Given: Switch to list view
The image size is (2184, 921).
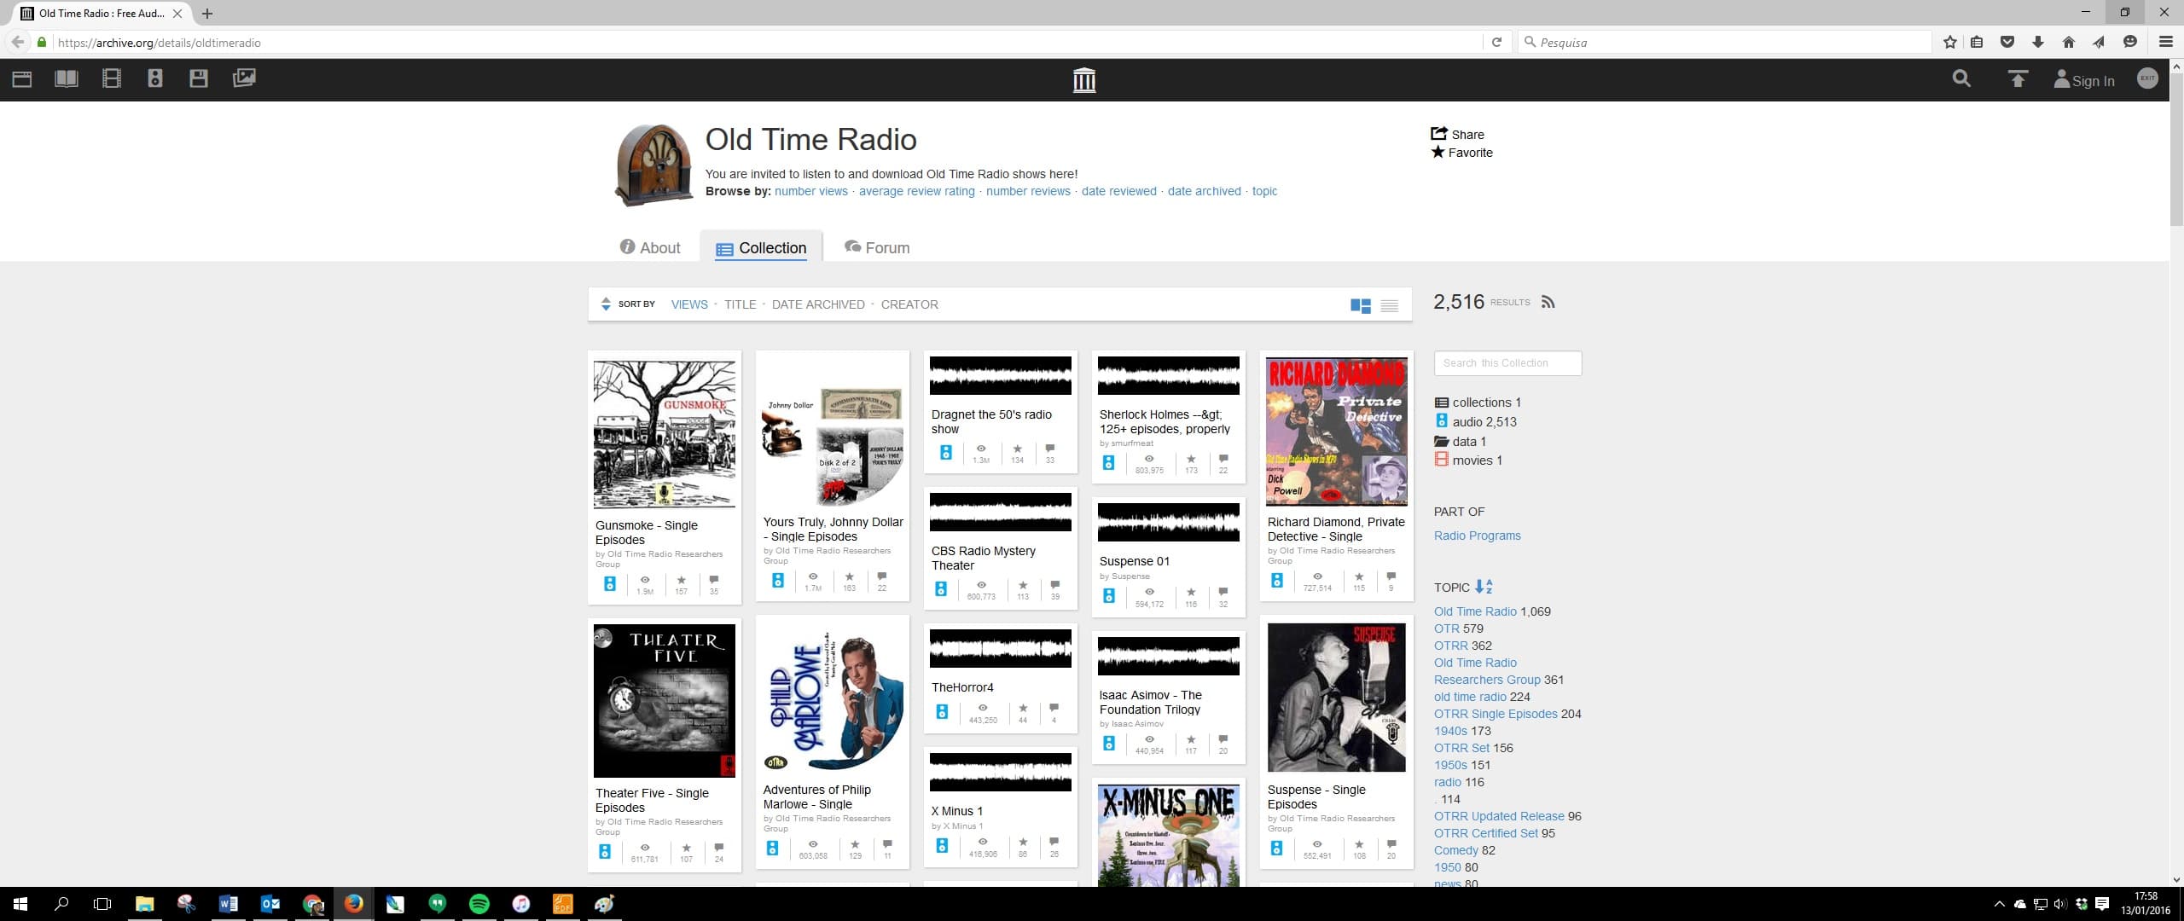Looking at the screenshot, I should (1390, 305).
